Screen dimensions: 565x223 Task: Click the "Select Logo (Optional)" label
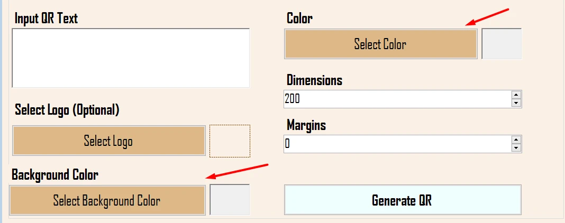pyautogui.click(x=67, y=110)
